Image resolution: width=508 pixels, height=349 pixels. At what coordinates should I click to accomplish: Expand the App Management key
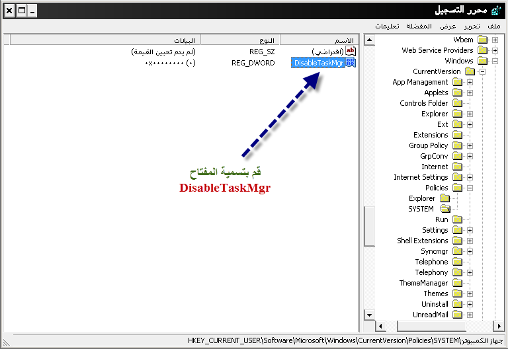[470, 82]
